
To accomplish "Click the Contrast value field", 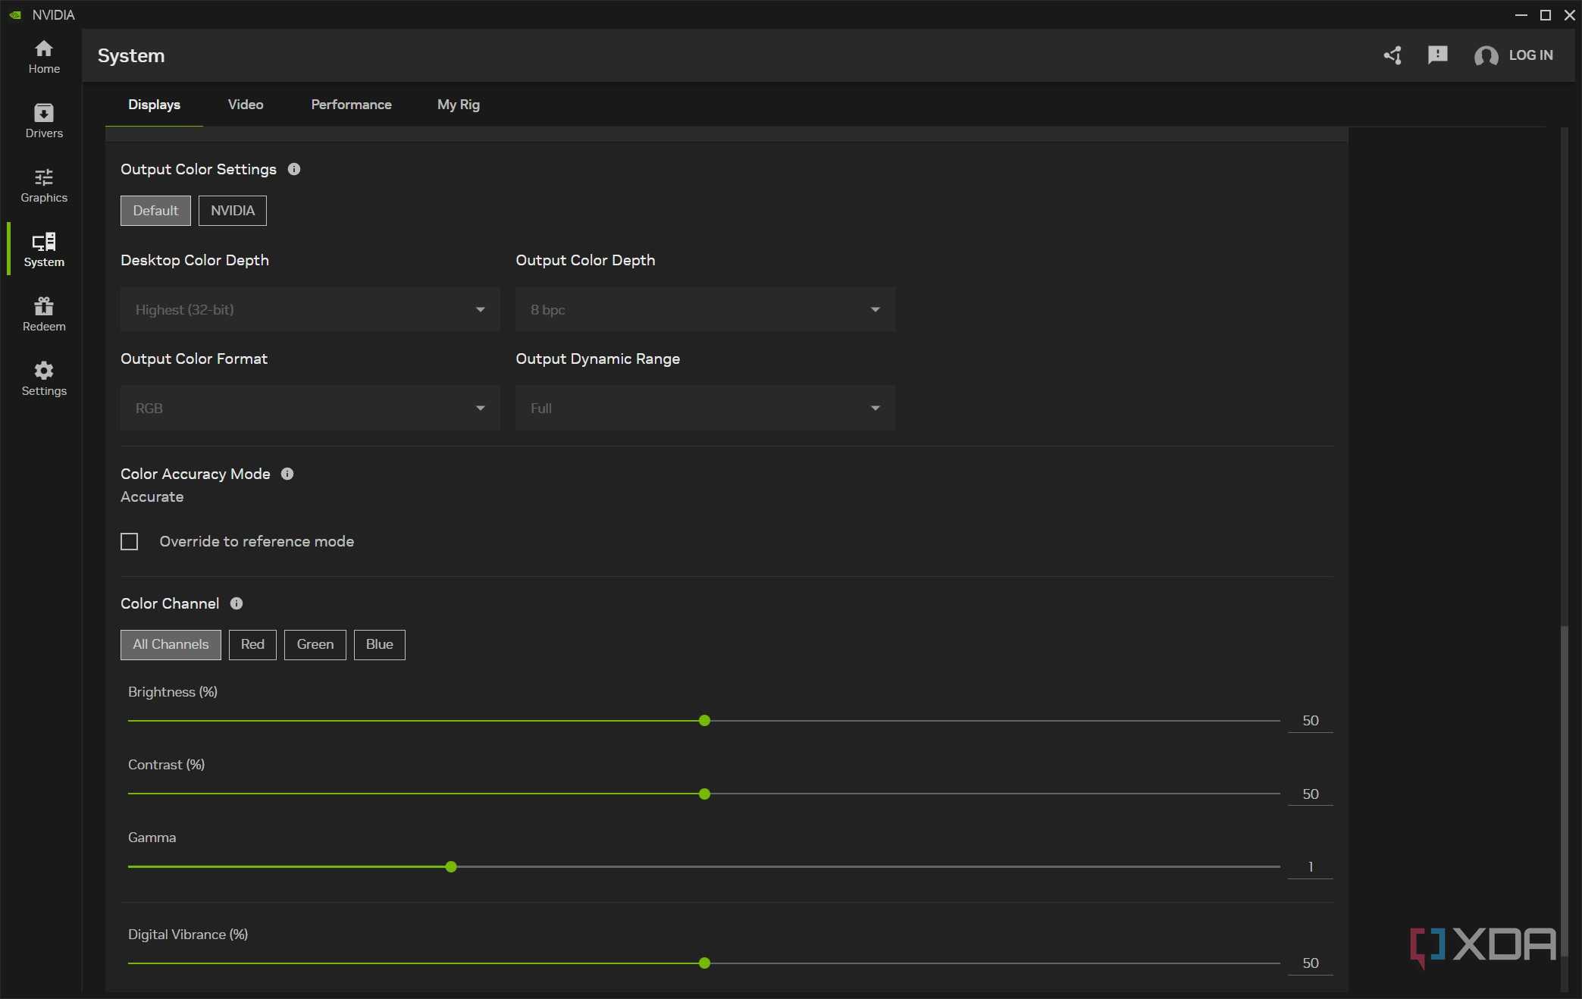I will (1311, 794).
